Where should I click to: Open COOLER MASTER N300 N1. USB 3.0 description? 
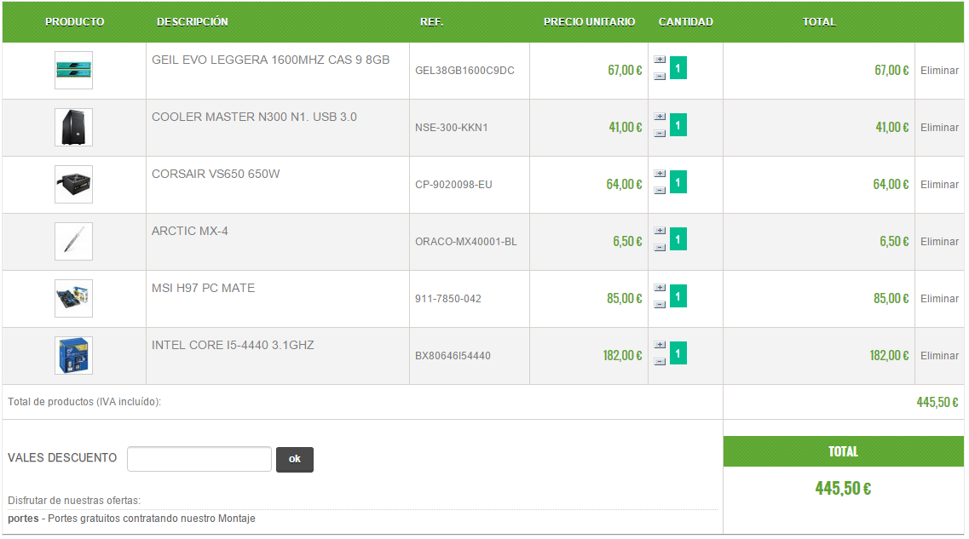254,117
